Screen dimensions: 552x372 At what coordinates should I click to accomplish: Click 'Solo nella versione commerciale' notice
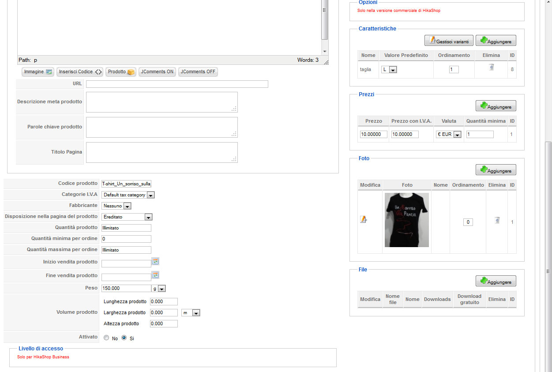(399, 11)
